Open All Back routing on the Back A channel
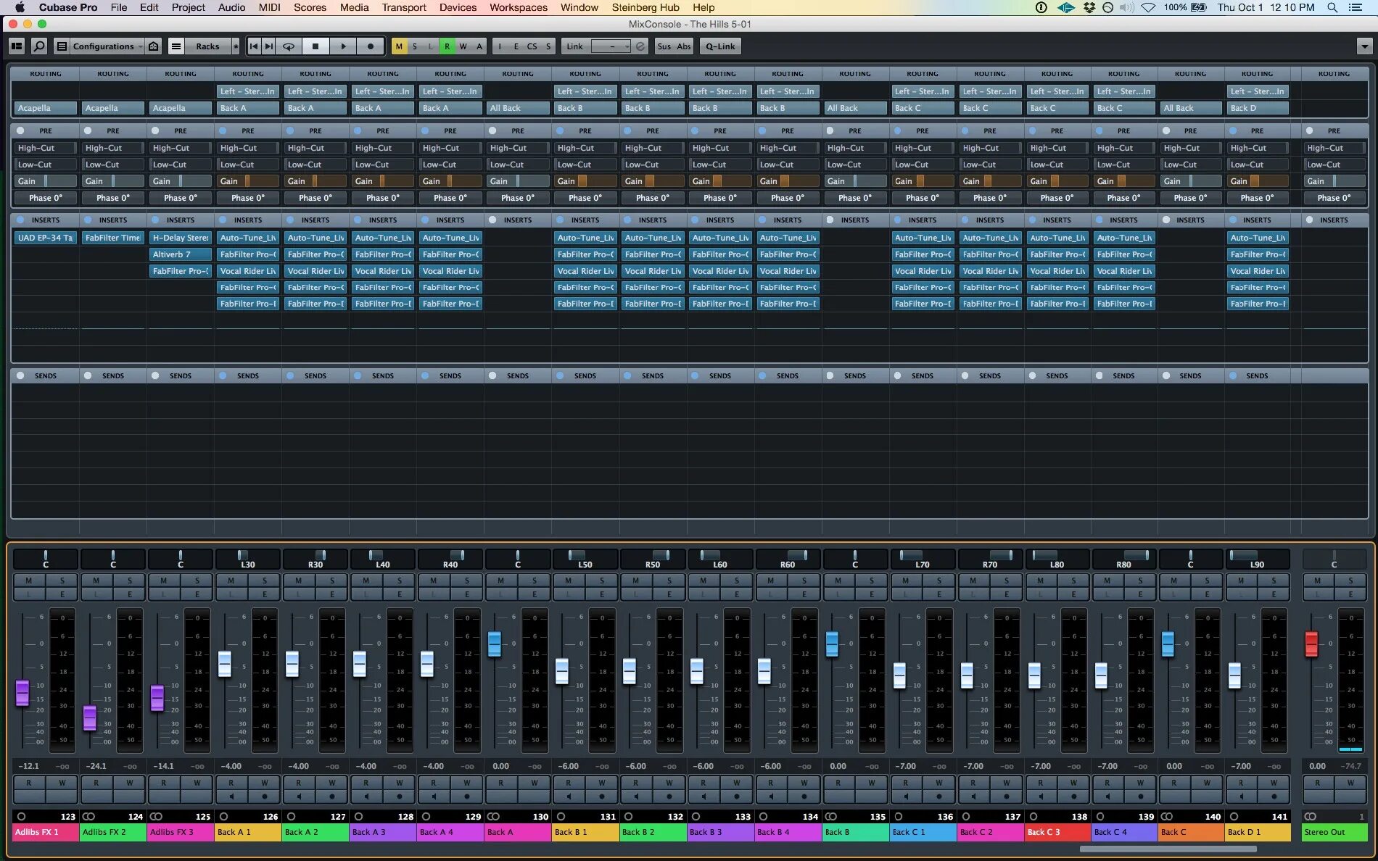 coord(518,108)
